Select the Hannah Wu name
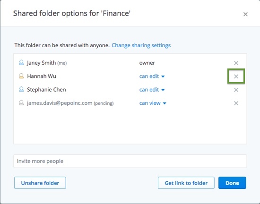This screenshot has height=204, width=260. tap(42, 76)
